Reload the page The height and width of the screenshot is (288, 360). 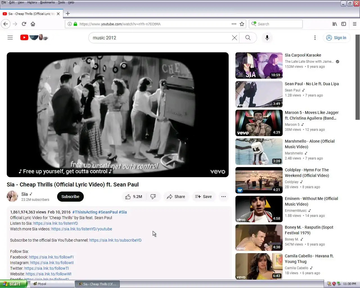24,24
